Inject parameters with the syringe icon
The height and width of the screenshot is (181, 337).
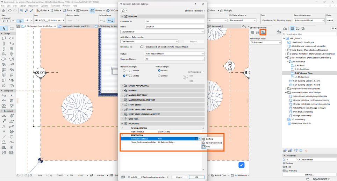tap(31, 10)
